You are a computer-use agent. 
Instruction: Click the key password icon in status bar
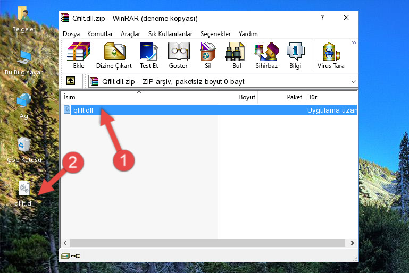coord(76,256)
